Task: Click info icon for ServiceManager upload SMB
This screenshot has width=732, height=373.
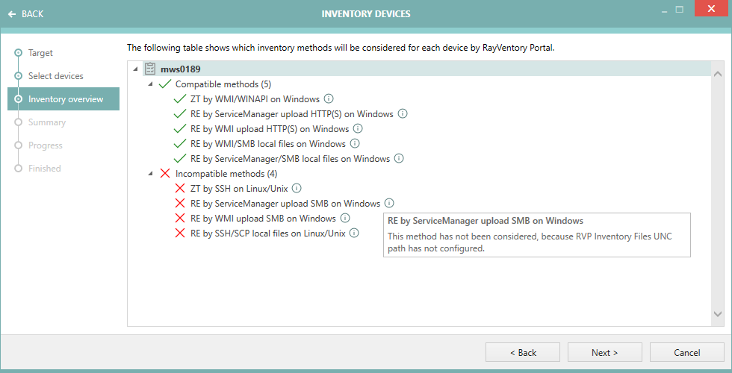Action: [x=390, y=203]
